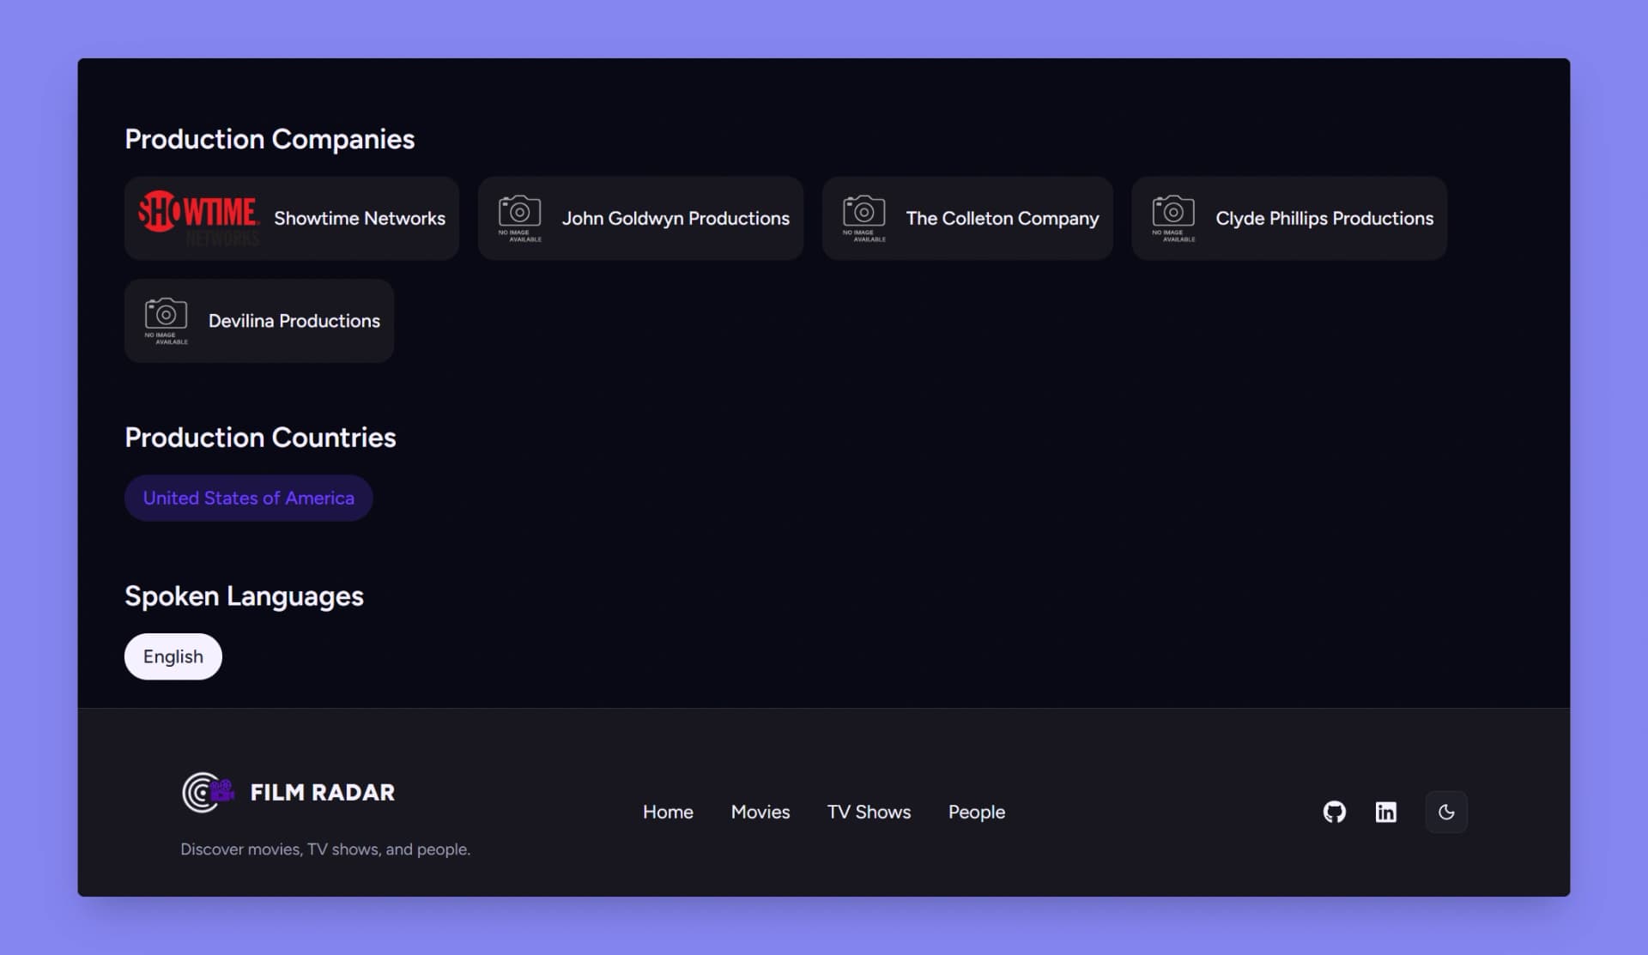Image resolution: width=1648 pixels, height=955 pixels.
Task: Open the People page
Action: 976,812
